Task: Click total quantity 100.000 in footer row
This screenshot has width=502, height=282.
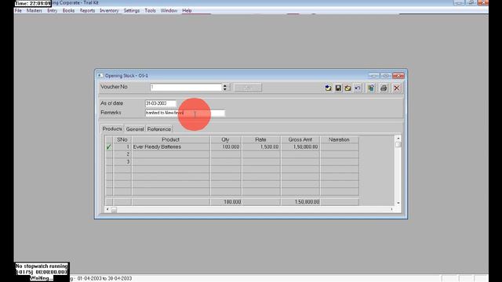Action: [226, 202]
